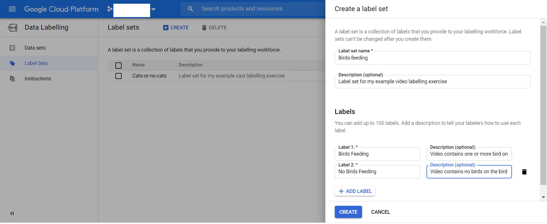The height and width of the screenshot is (224, 547).
Task: Click CANCEL in label set panel
Action: click(380, 212)
